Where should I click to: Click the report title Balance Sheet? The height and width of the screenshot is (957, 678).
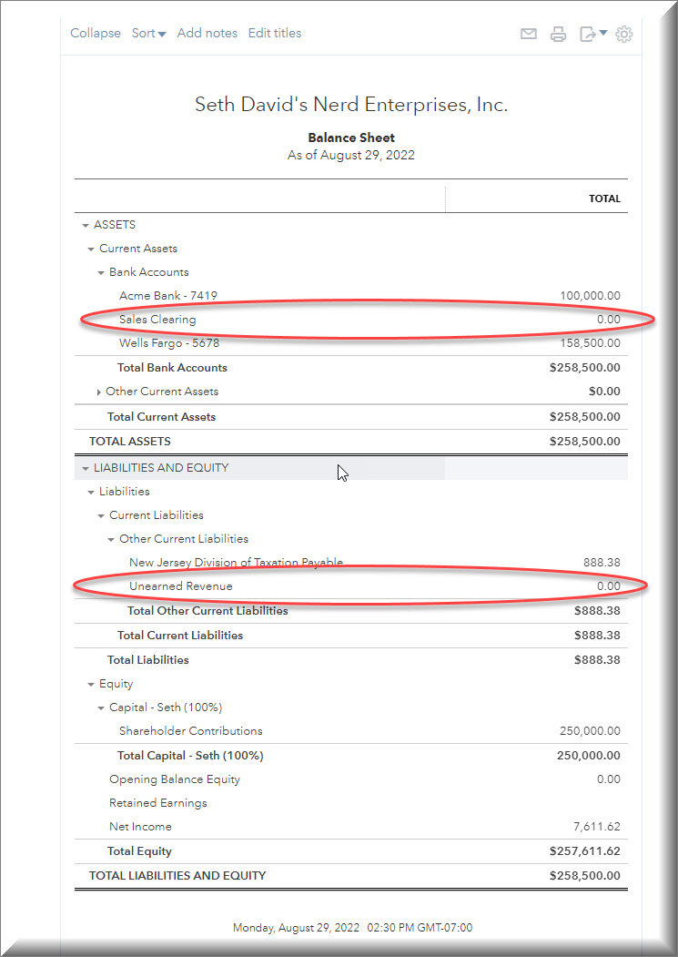pyautogui.click(x=350, y=138)
